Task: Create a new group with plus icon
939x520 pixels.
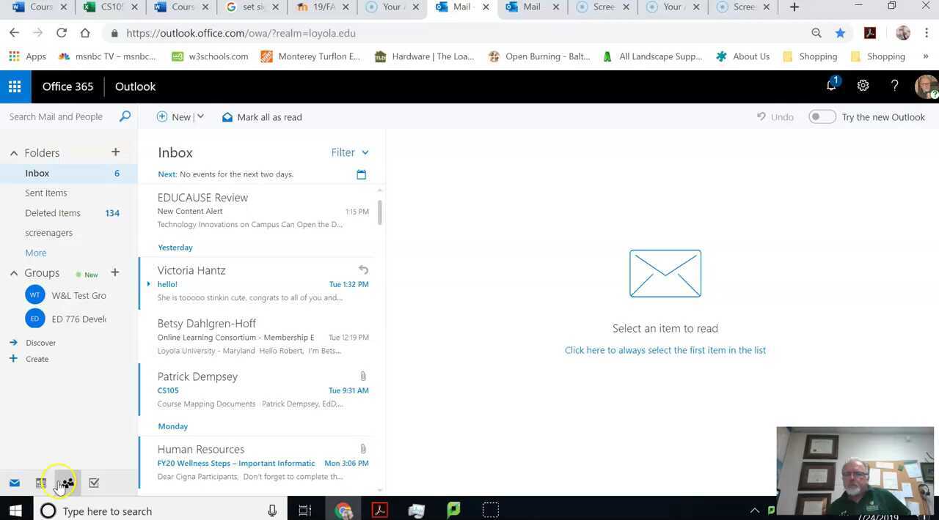Action: coord(114,272)
